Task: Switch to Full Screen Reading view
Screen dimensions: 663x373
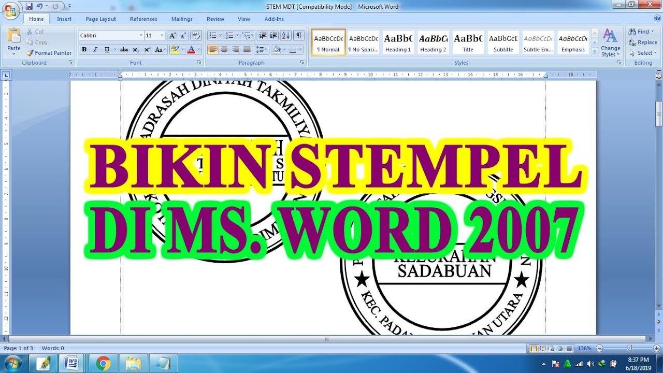Action: [543, 349]
